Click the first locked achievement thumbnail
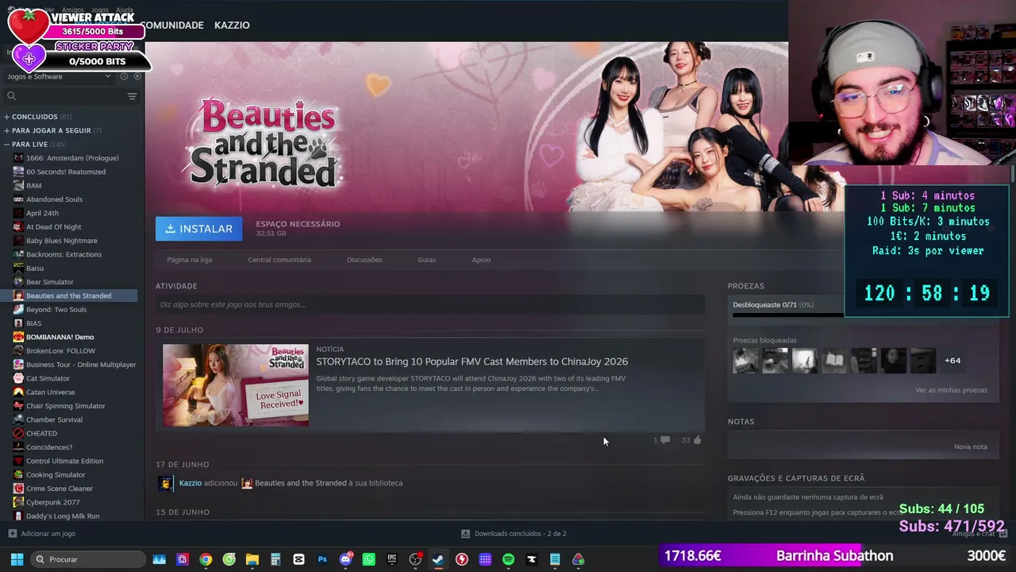Image resolution: width=1016 pixels, height=572 pixels. click(x=746, y=361)
